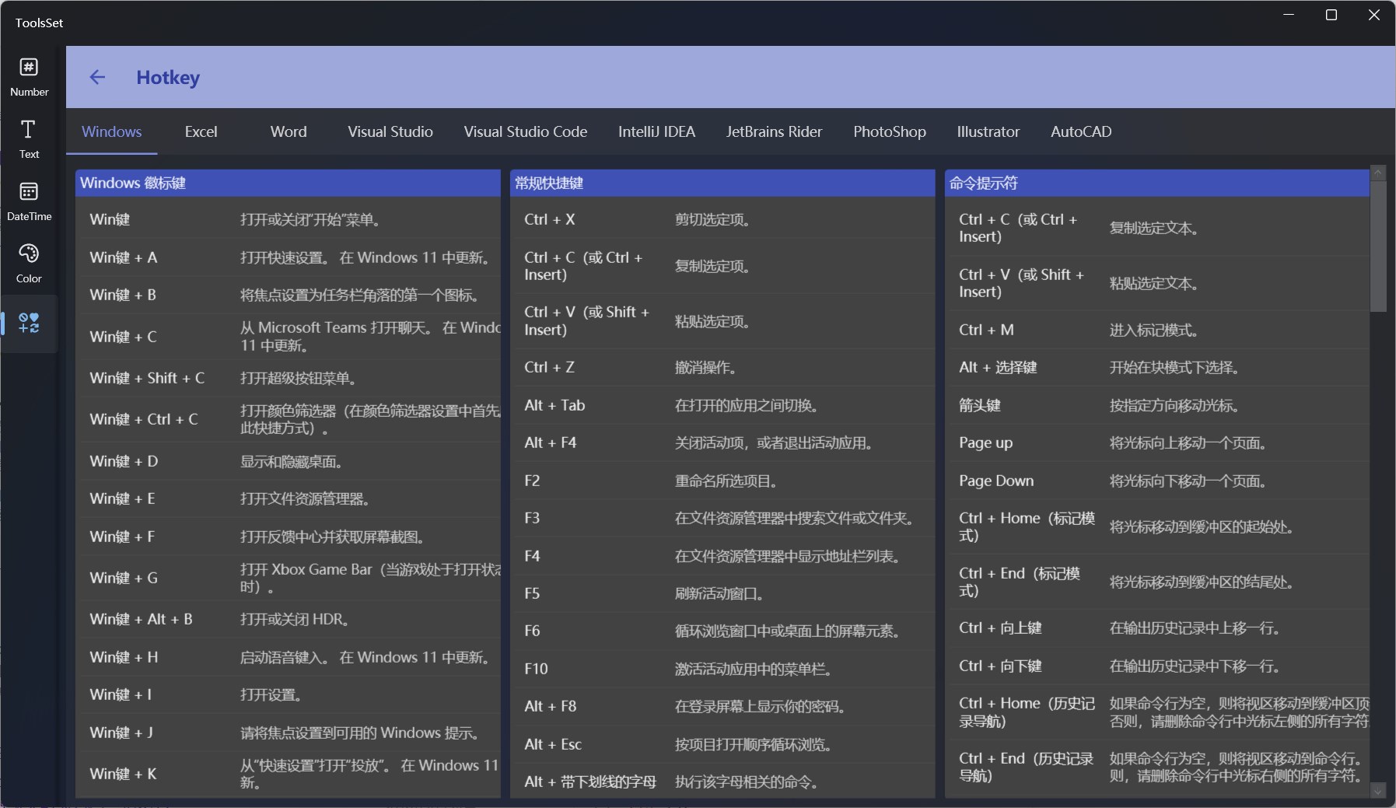Select the Win键 + E shortcut
The width and height of the screenshot is (1396, 808).
pyautogui.click(x=289, y=498)
